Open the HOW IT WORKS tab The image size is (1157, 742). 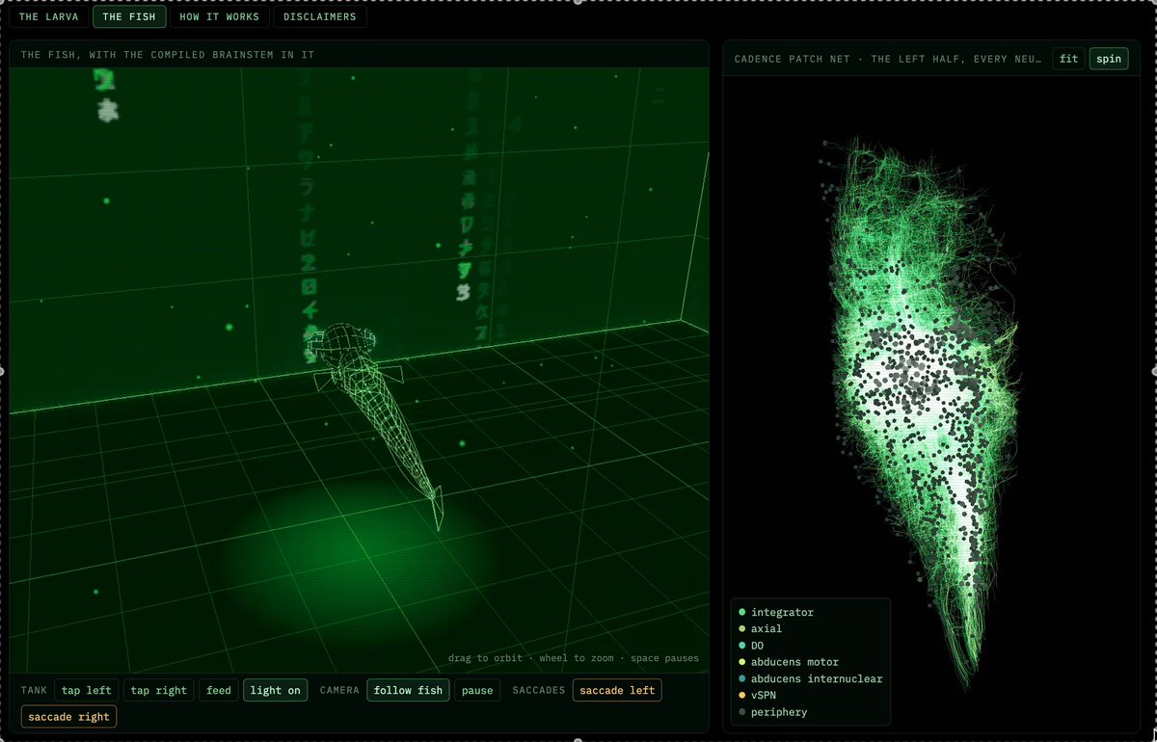pos(220,16)
